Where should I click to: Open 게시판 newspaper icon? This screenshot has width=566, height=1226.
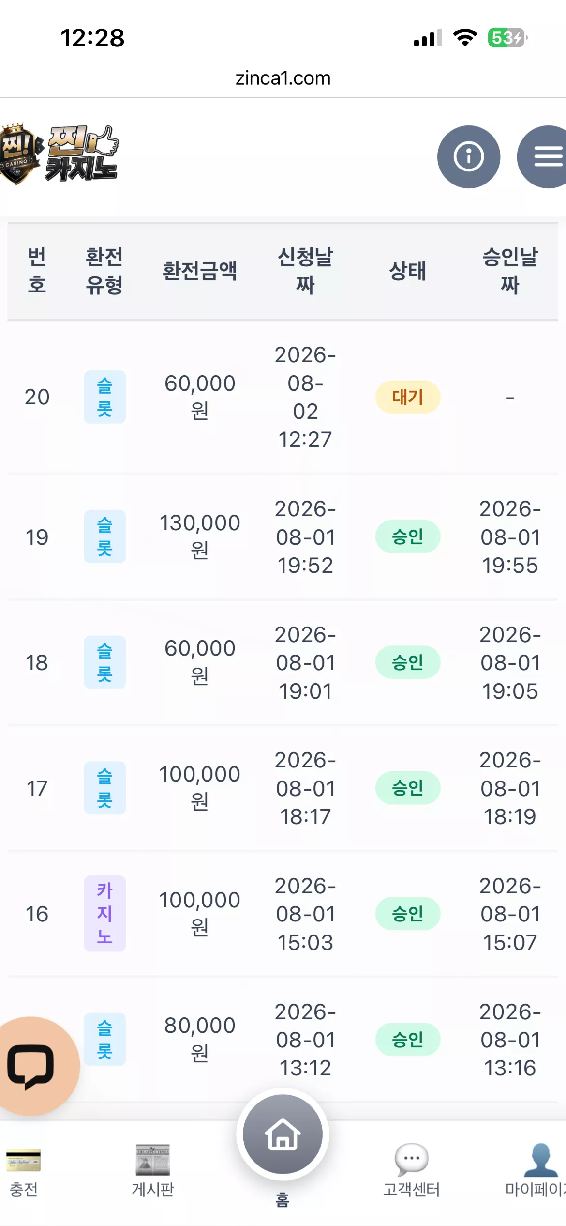point(153,1160)
